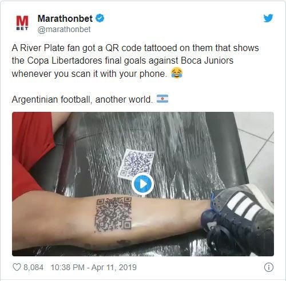This screenshot has height=281, width=286.
Task: Like the tweet with heart icon
Action: 17,267
